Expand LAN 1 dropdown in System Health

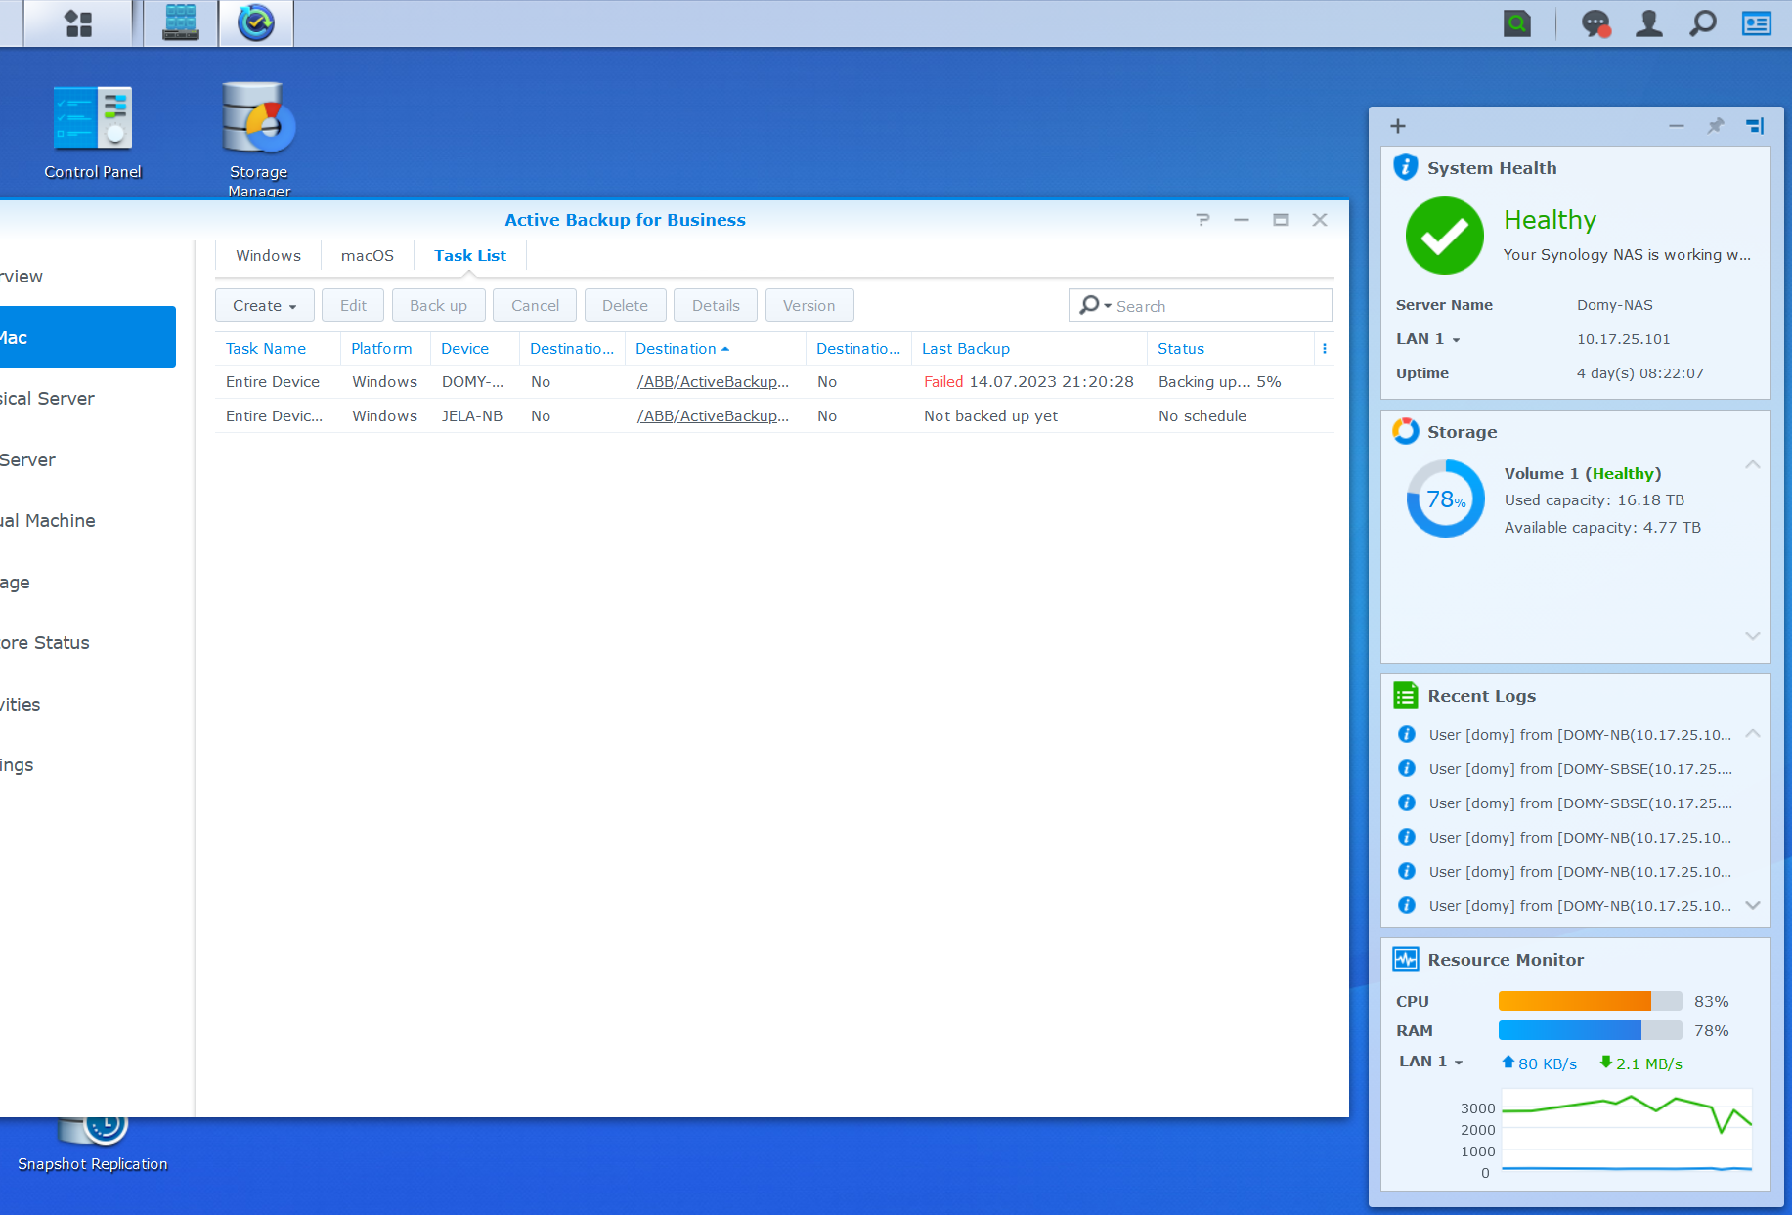pos(1427,339)
